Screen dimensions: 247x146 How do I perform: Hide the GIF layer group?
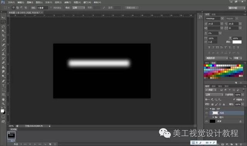[x=206, y=109]
